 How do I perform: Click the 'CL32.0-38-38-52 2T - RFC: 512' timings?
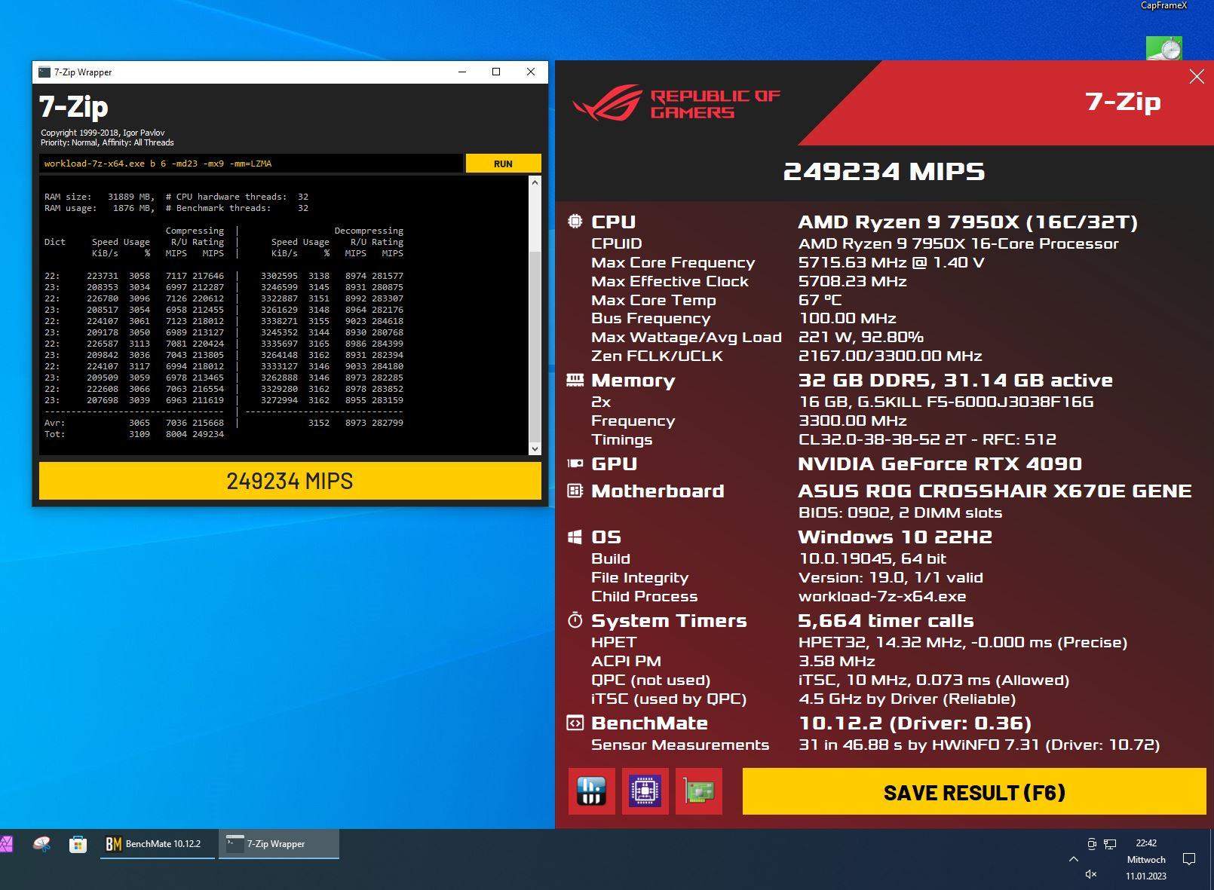(x=927, y=439)
